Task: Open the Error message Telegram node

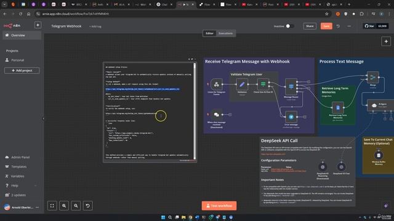Action: coord(291,117)
